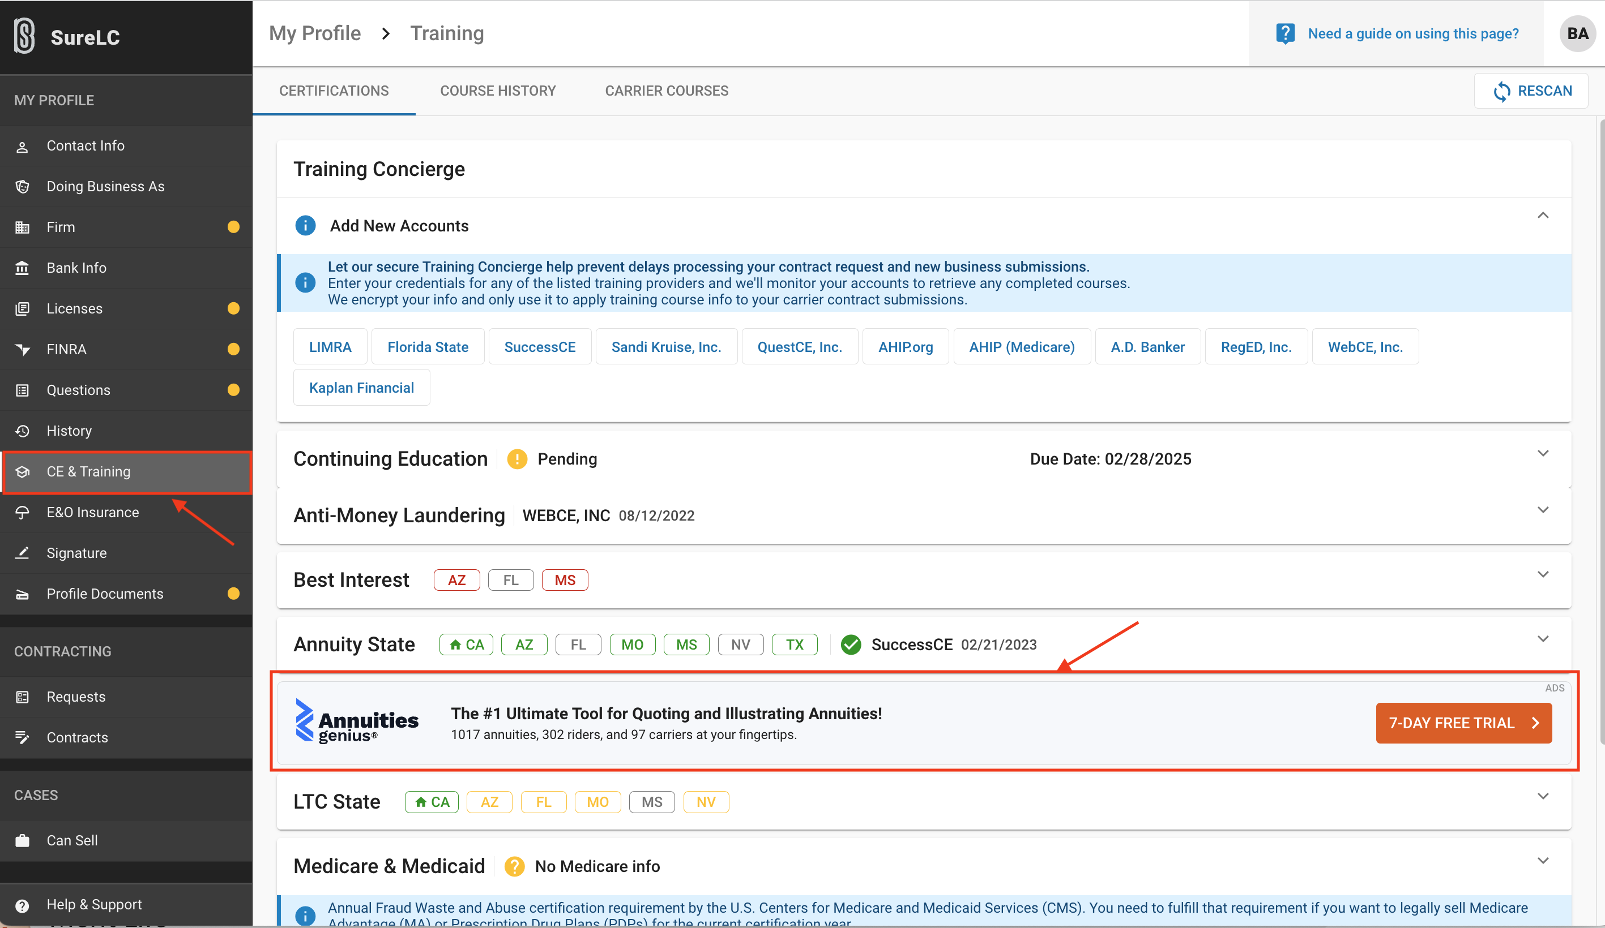Screen dimensions: 1605x928
Task: Select the CA chip in Annuity State
Action: pyautogui.click(x=466, y=645)
